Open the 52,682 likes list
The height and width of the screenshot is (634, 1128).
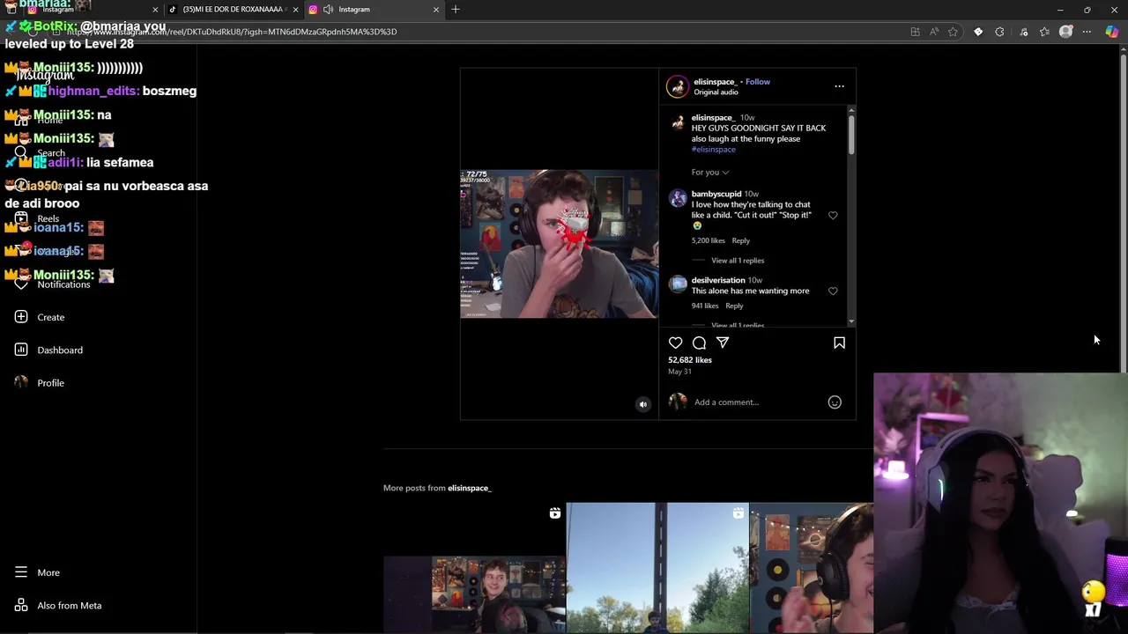click(690, 360)
